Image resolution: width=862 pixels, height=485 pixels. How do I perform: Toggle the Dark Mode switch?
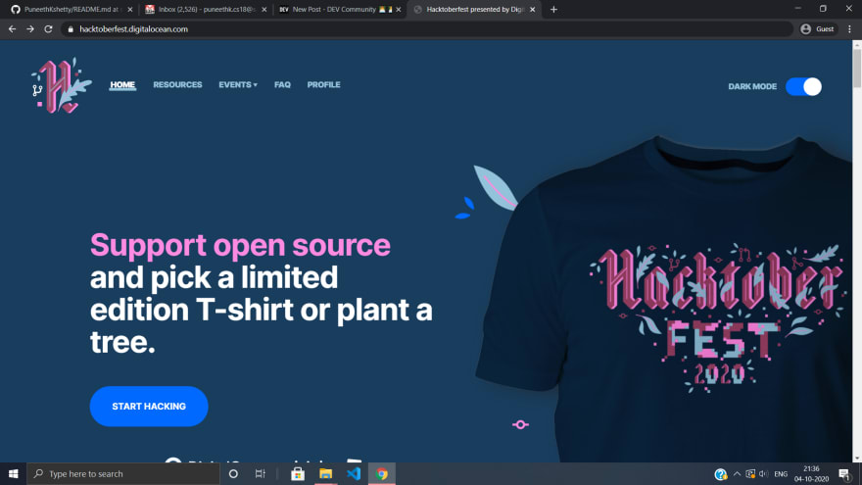click(x=803, y=86)
